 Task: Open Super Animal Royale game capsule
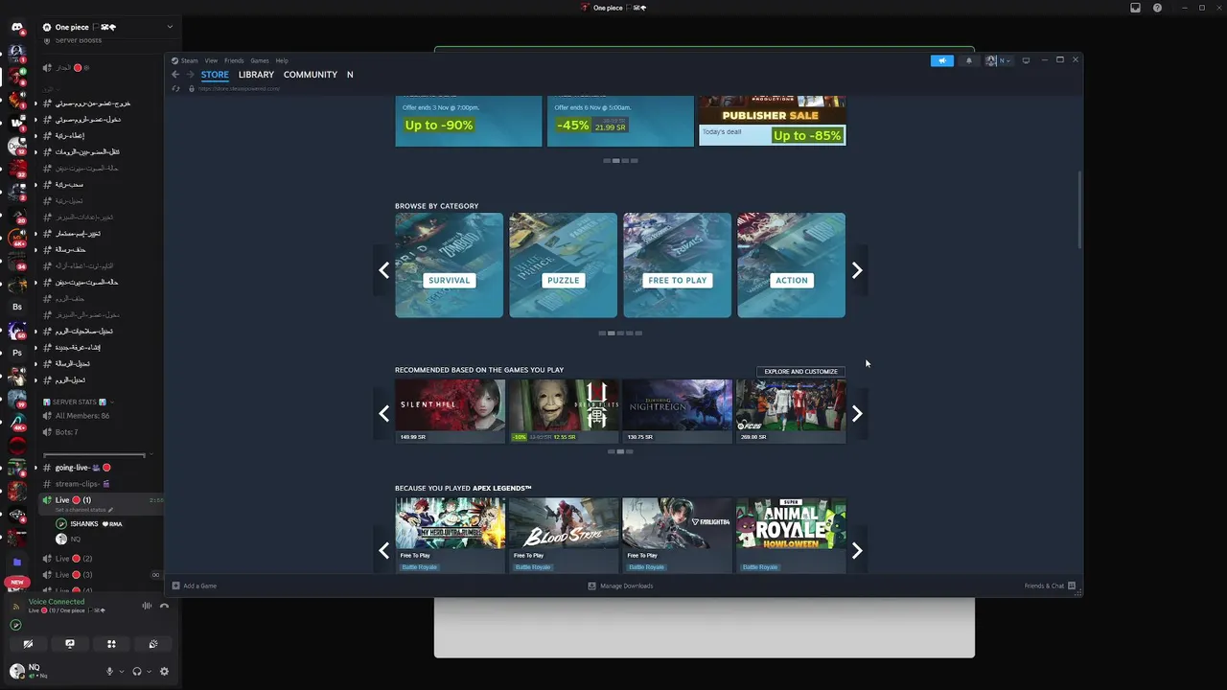[x=791, y=535]
